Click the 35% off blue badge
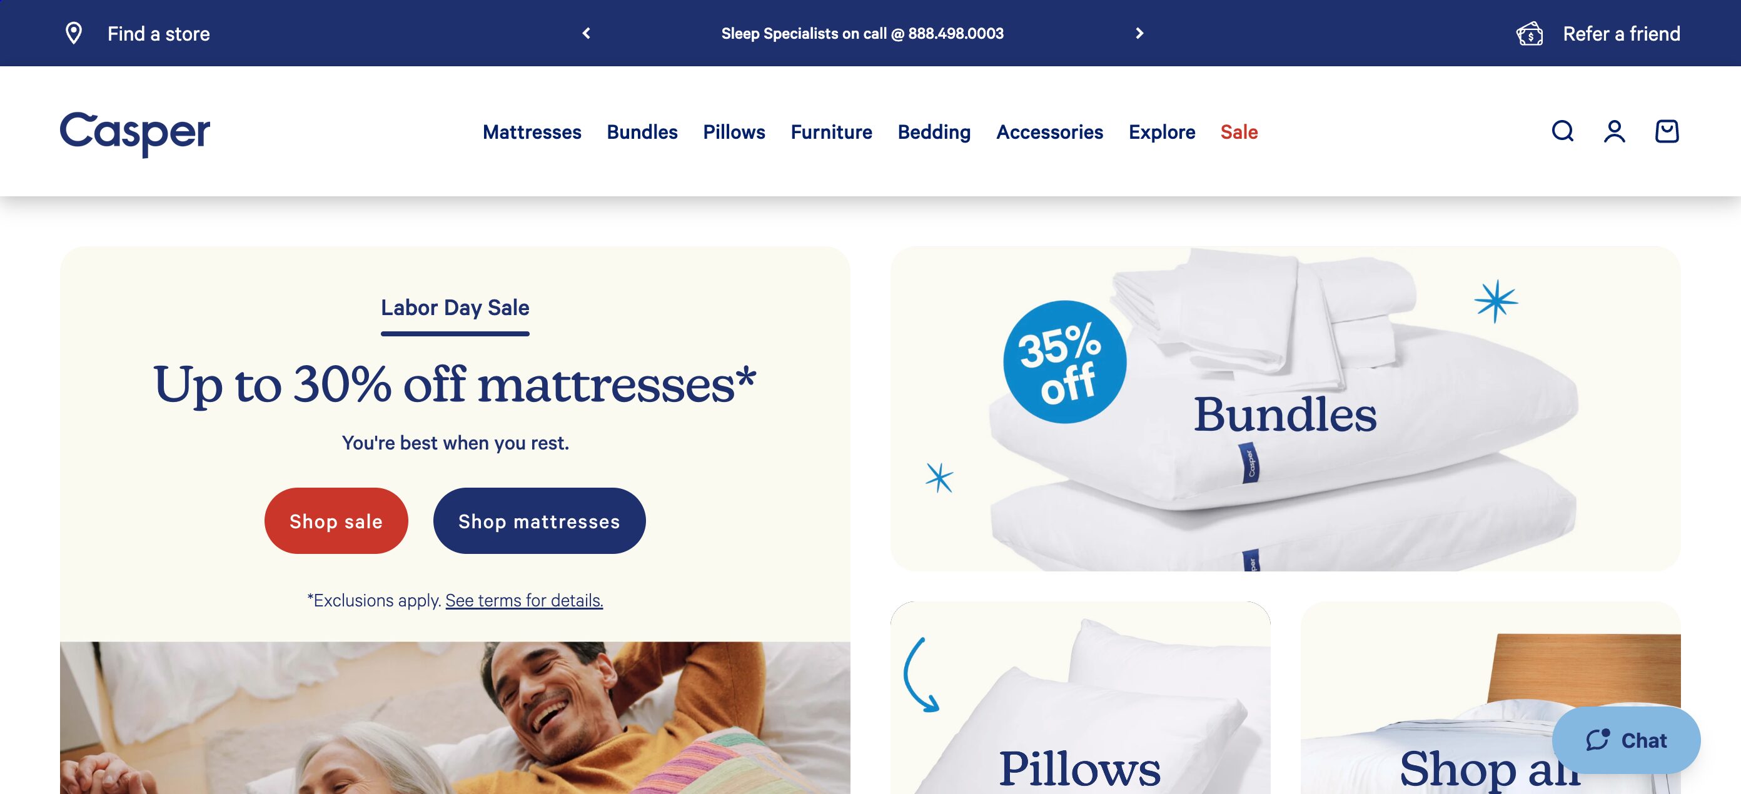The height and width of the screenshot is (794, 1741). (x=1064, y=362)
